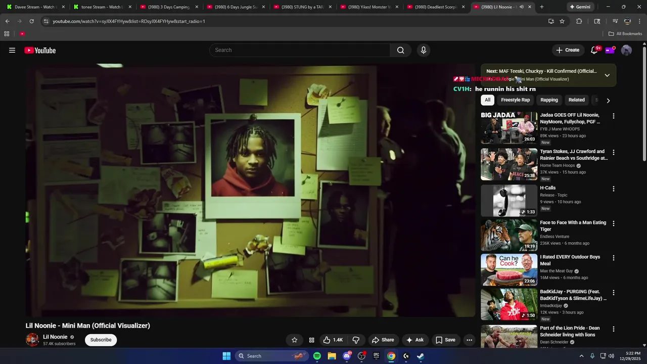Open YouTube notifications bell
The width and height of the screenshot is (647, 364).
point(594,50)
